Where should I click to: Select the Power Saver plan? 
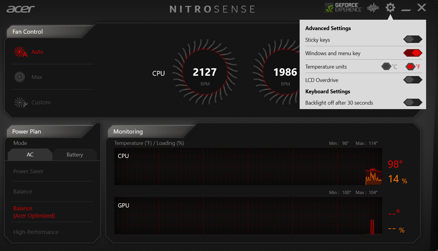tap(28, 171)
